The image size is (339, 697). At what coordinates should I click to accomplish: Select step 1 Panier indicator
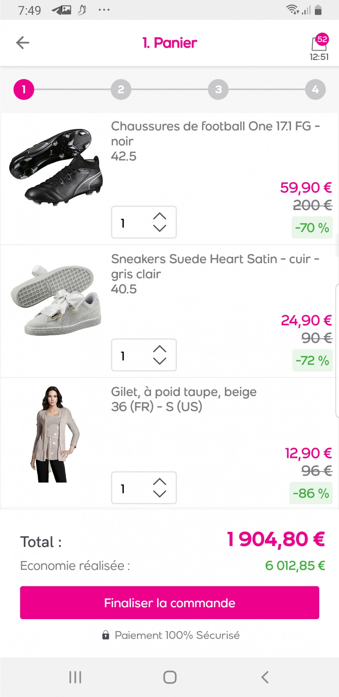(24, 89)
